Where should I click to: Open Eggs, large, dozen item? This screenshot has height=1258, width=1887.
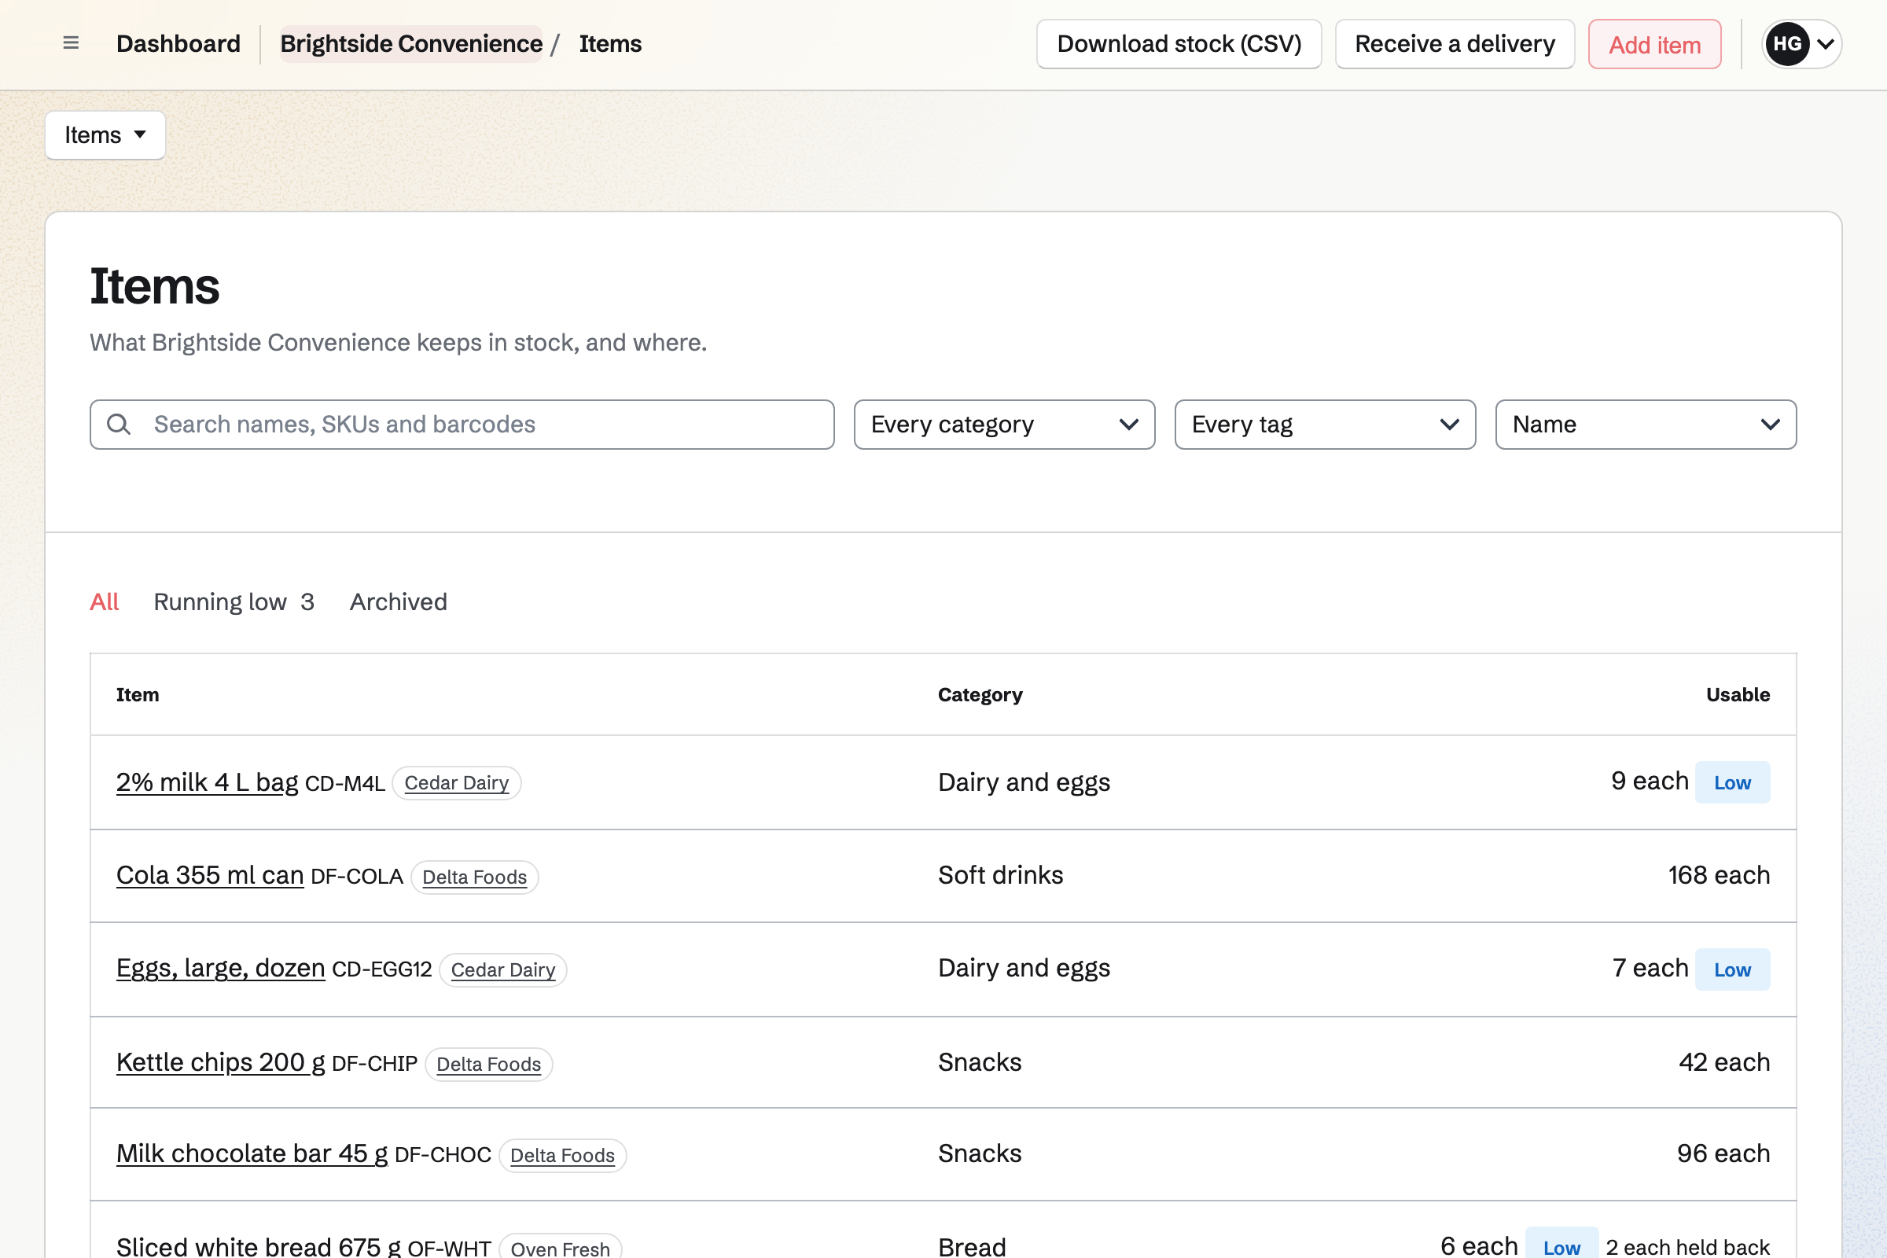221,968
